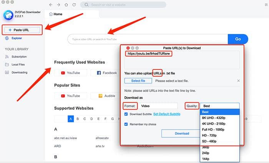This screenshot has height=163, width=269.
Task: Go back with the back arrow
Action: coord(51,5)
